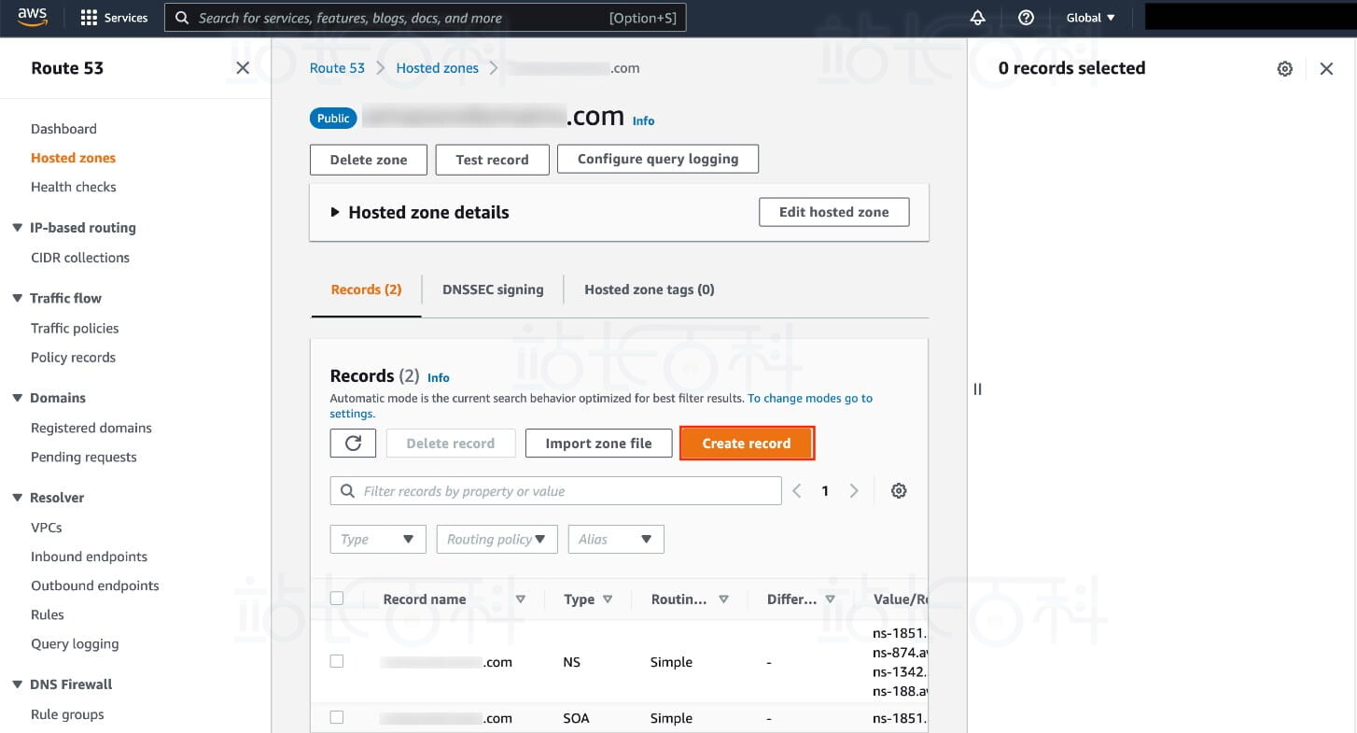Open Hosted zones in the sidebar

pyautogui.click(x=74, y=158)
